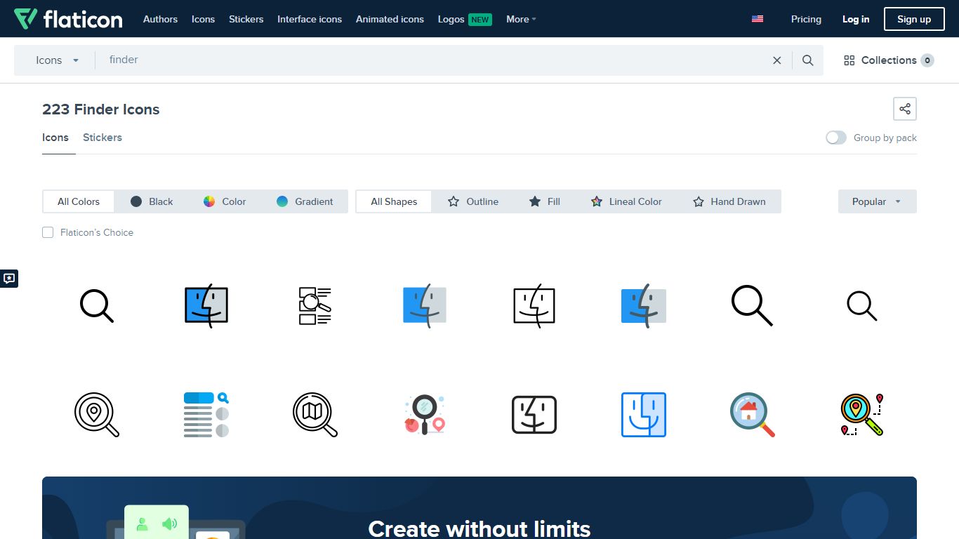Go to Icons in the top navigation bar
959x539 pixels.
pos(203,19)
